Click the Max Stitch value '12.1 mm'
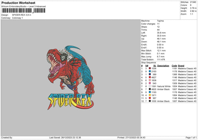Screen dimensions: 198x140 161,51
